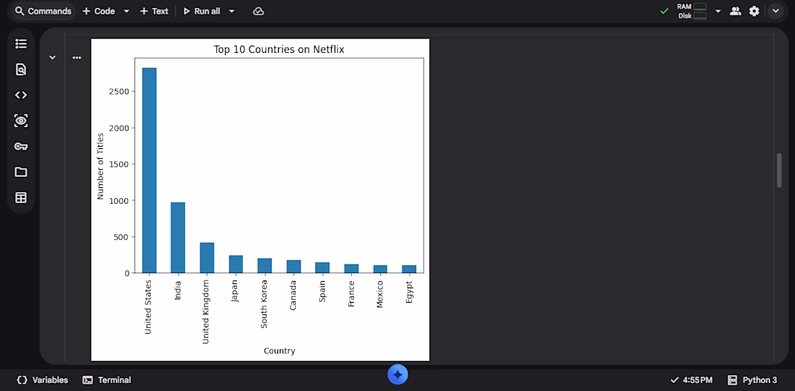This screenshot has height=391, width=795.
Task: Open the Variables panel
Action: pyautogui.click(x=43, y=380)
